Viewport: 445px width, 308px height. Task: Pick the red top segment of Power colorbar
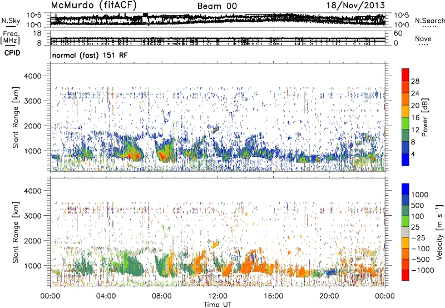tap(406, 75)
